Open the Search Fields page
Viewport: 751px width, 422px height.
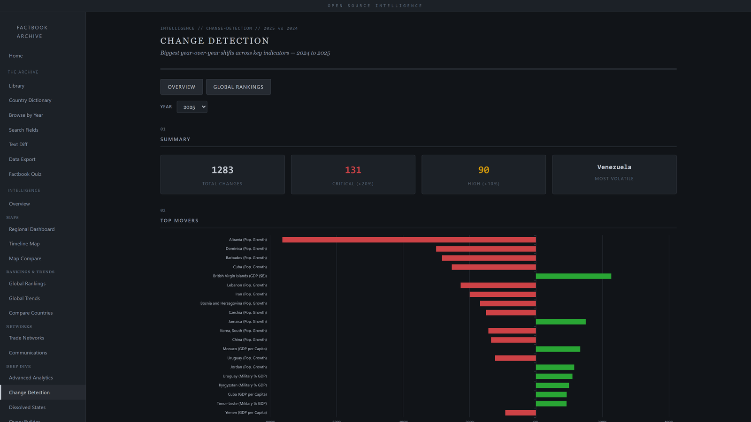pos(23,130)
